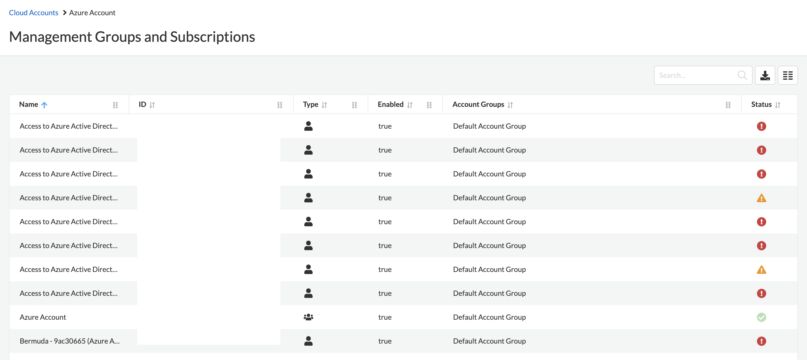Screen dimensions: 807x360
Task: Sort by Account Groups header
Action: tap(510, 105)
